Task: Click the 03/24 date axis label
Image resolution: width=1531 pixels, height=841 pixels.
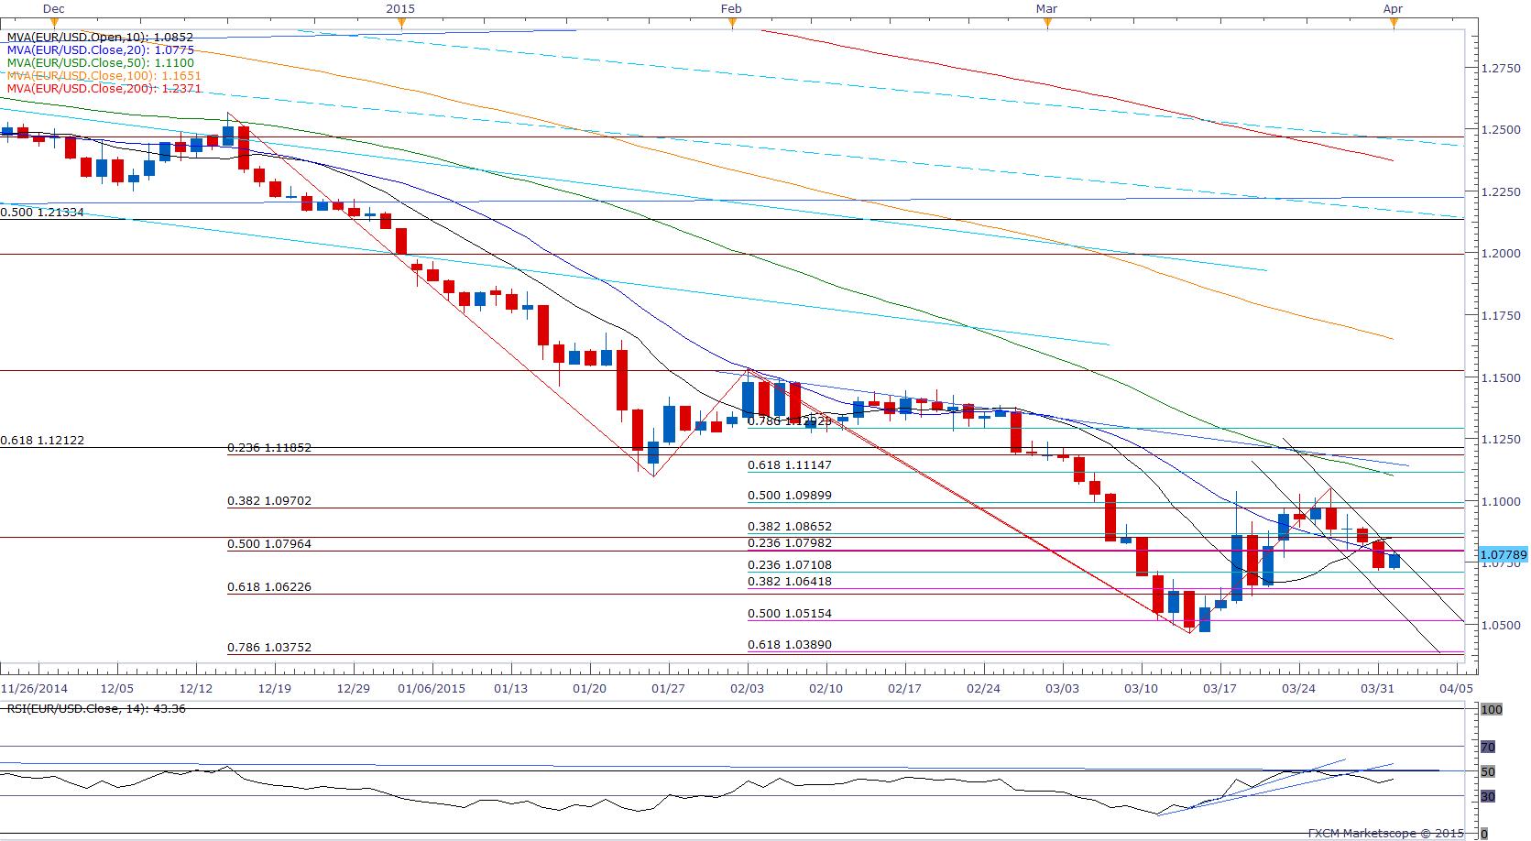Action: point(1298,687)
